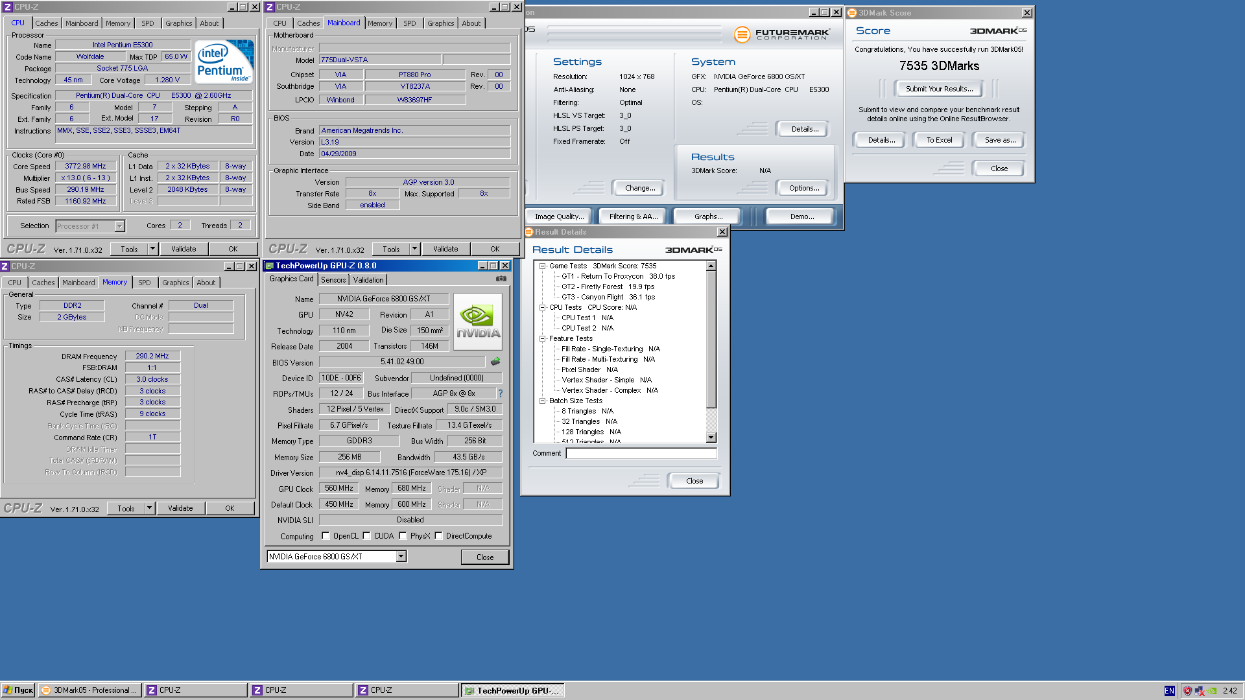Collapse the Batch Size Tests tree node
The width and height of the screenshot is (1245, 700).
[x=543, y=401]
